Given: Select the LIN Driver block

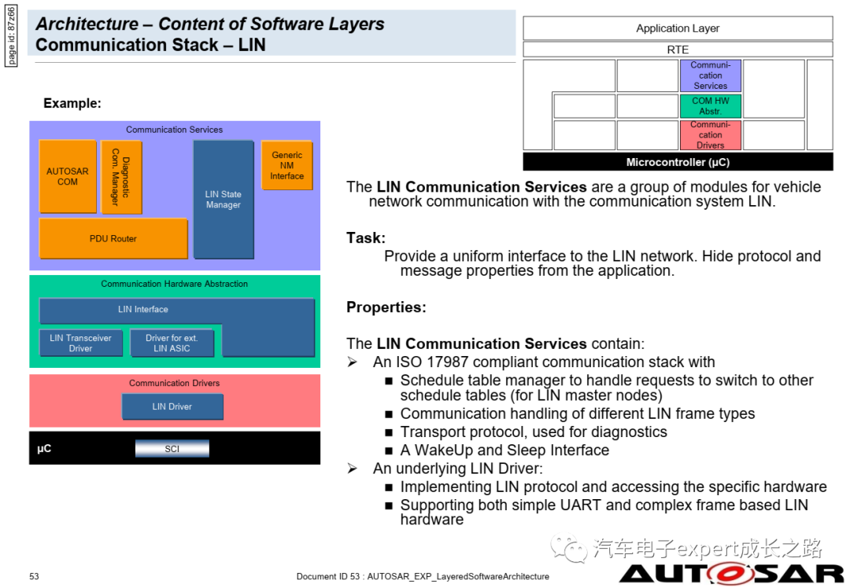Looking at the screenshot, I should (172, 406).
